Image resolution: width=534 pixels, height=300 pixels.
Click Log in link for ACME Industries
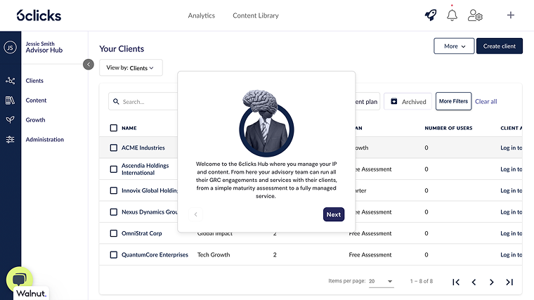[512, 148]
